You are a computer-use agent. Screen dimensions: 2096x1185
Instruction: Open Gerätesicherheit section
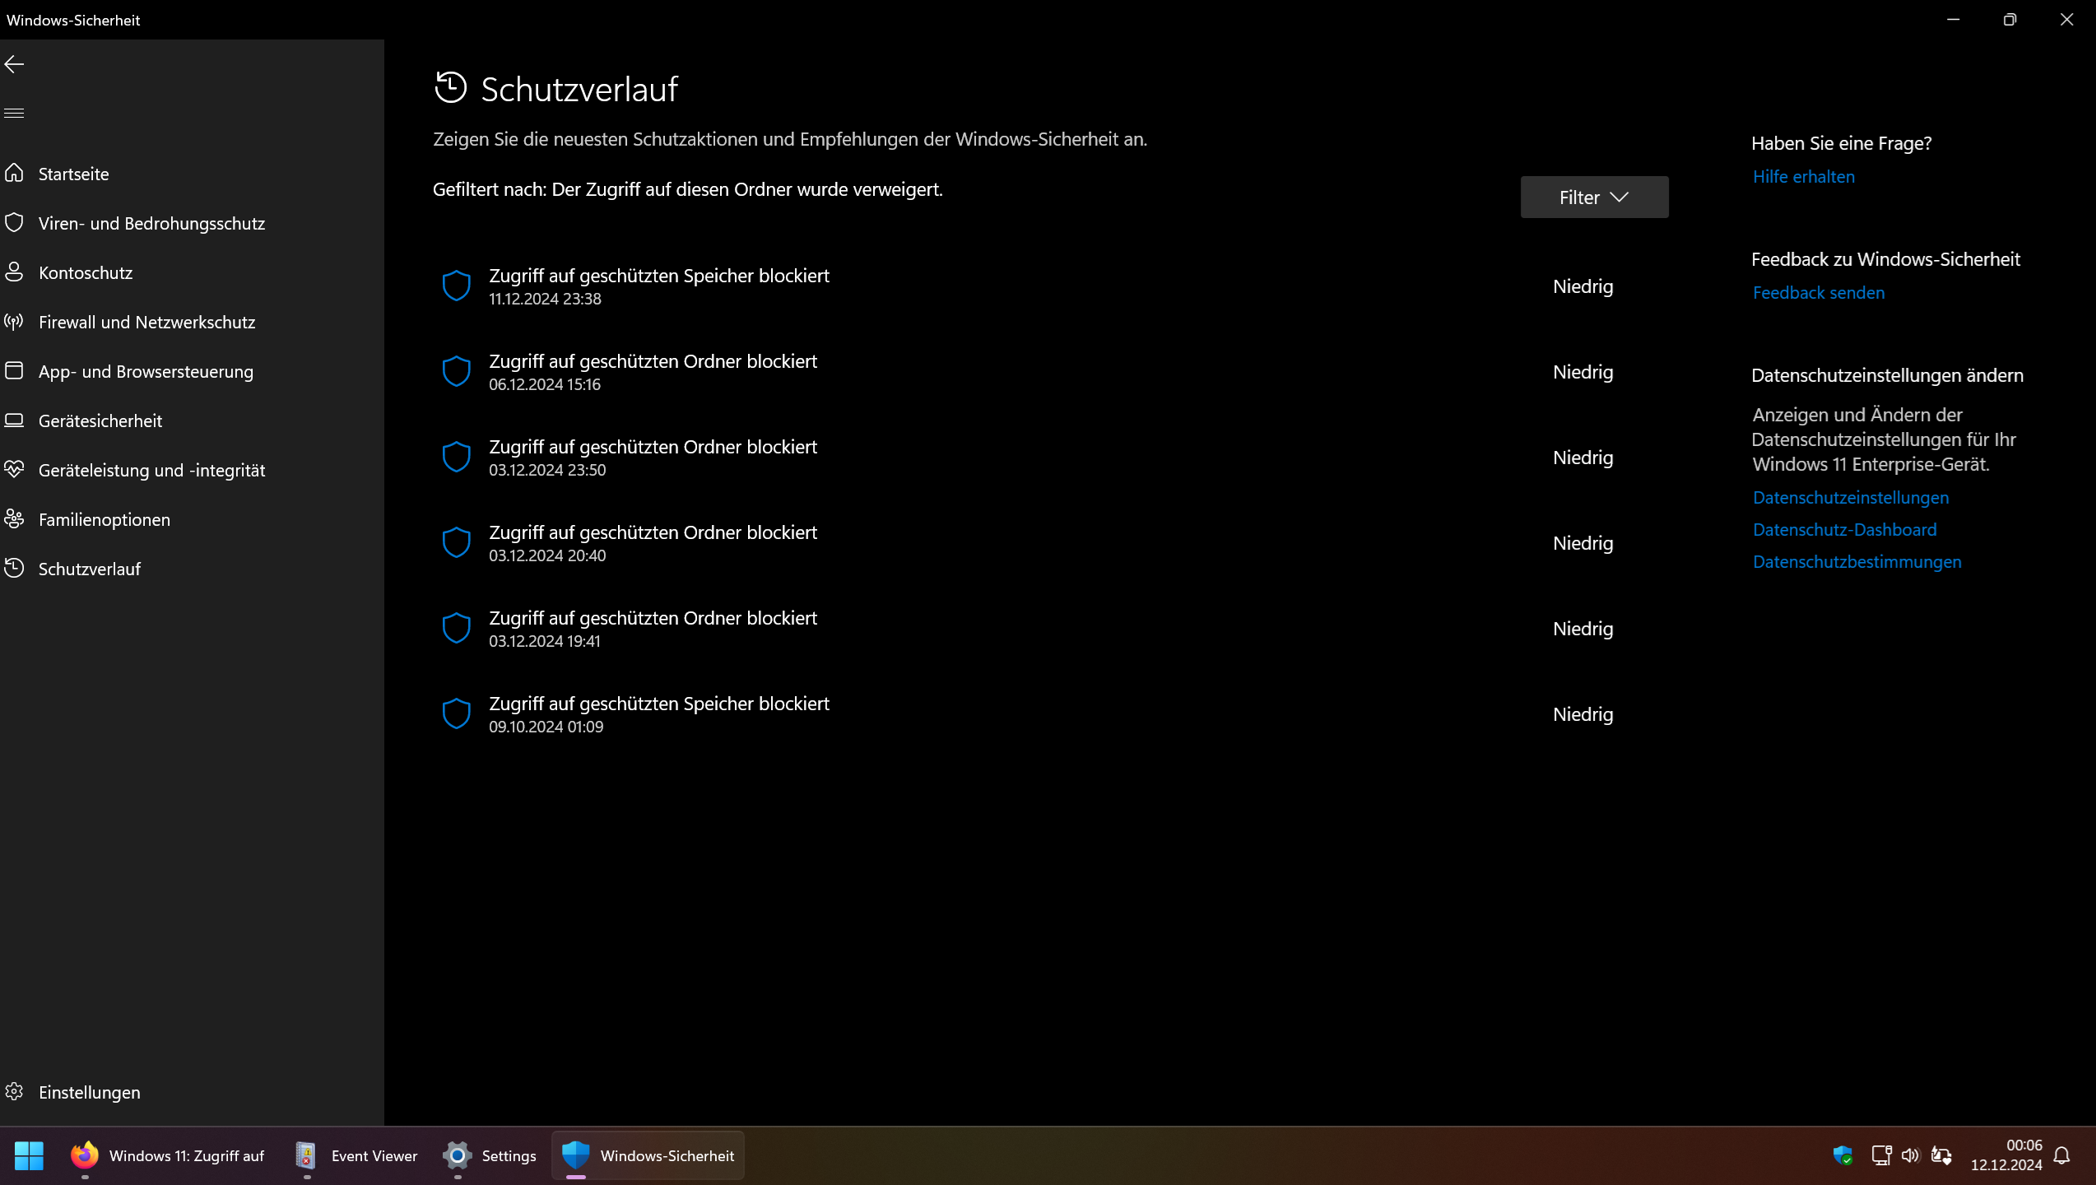[x=100, y=421]
